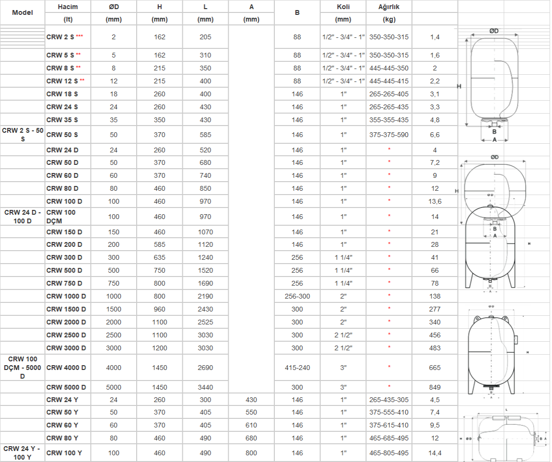This screenshot has height=462, width=552.
Task: Select the "Hacim" header cell
Action: (x=68, y=7)
